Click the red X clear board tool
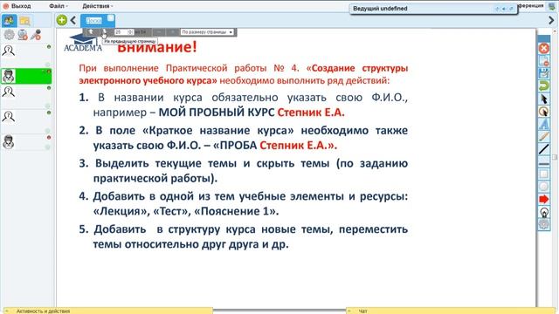 543,48
